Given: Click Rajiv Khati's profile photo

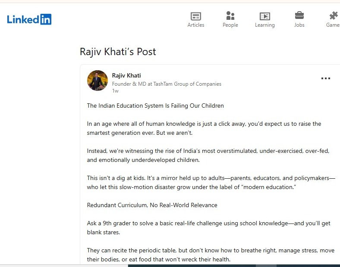Looking at the screenshot, I should click(98, 81).
